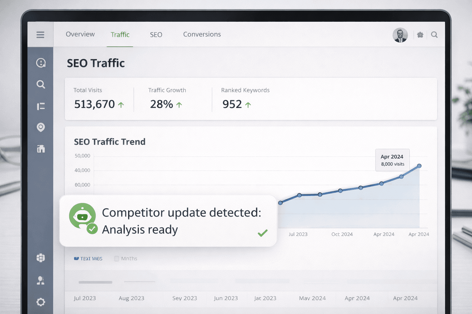Viewport: 472px width, 314px height.
Task: Click the alert clock sidebar icon
Action: click(x=41, y=63)
